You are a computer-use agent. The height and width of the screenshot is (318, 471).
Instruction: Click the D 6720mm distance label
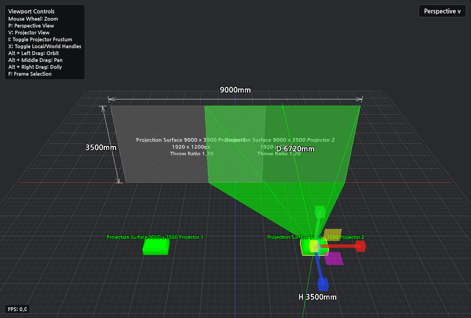(x=295, y=149)
